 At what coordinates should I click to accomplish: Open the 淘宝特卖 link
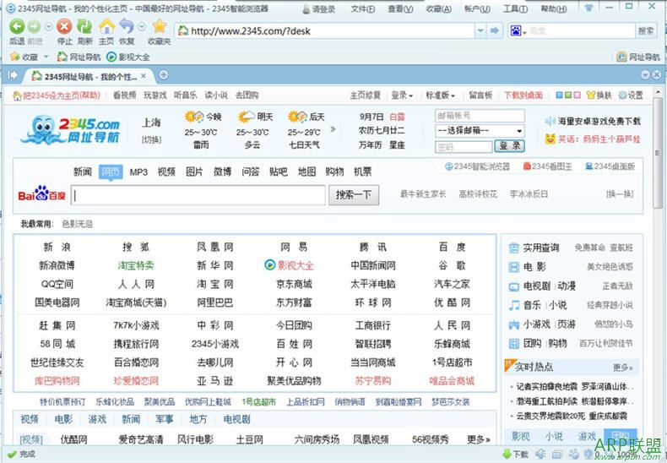(136, 265)
